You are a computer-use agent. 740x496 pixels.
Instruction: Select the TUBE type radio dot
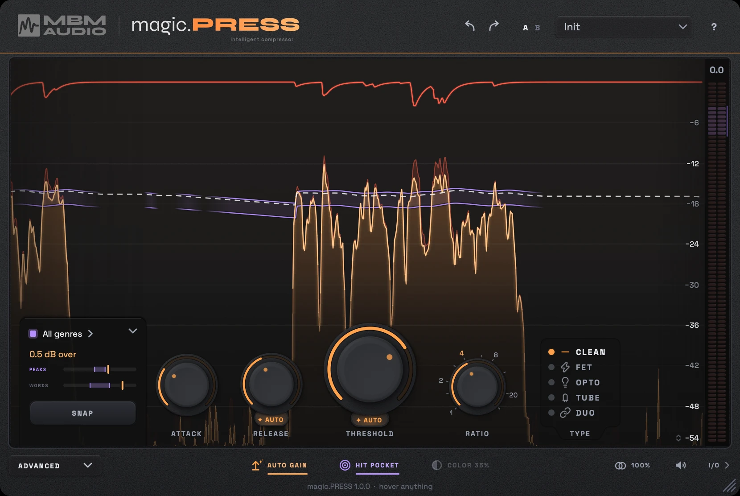coord(551,397)
